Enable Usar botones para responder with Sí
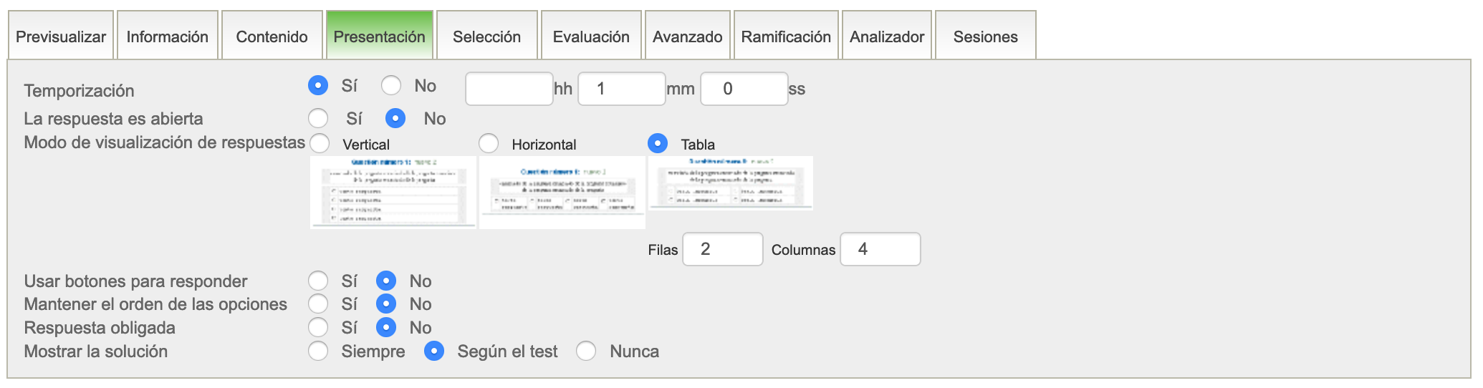This screenshot has height=388, width=1483. point(318,281)
